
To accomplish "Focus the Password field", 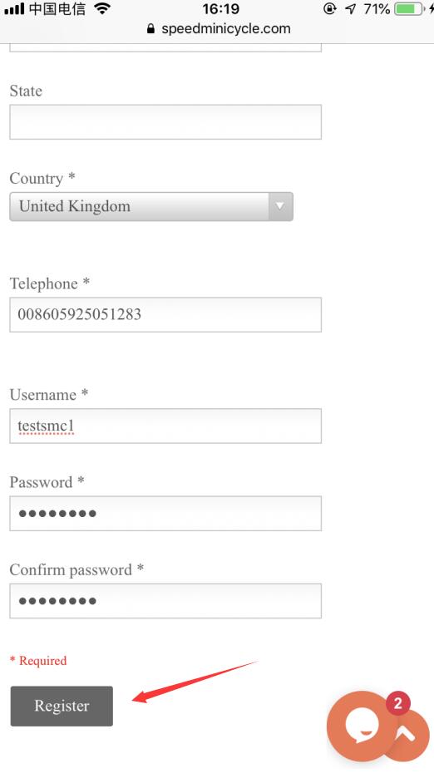I will [165, 514].
